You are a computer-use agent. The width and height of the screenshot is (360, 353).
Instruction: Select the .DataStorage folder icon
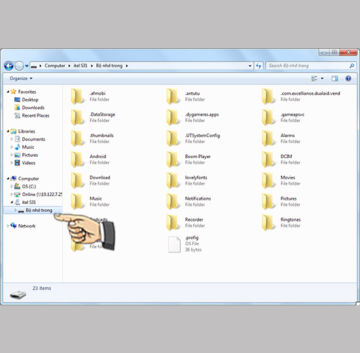click(x=77, y=117)
